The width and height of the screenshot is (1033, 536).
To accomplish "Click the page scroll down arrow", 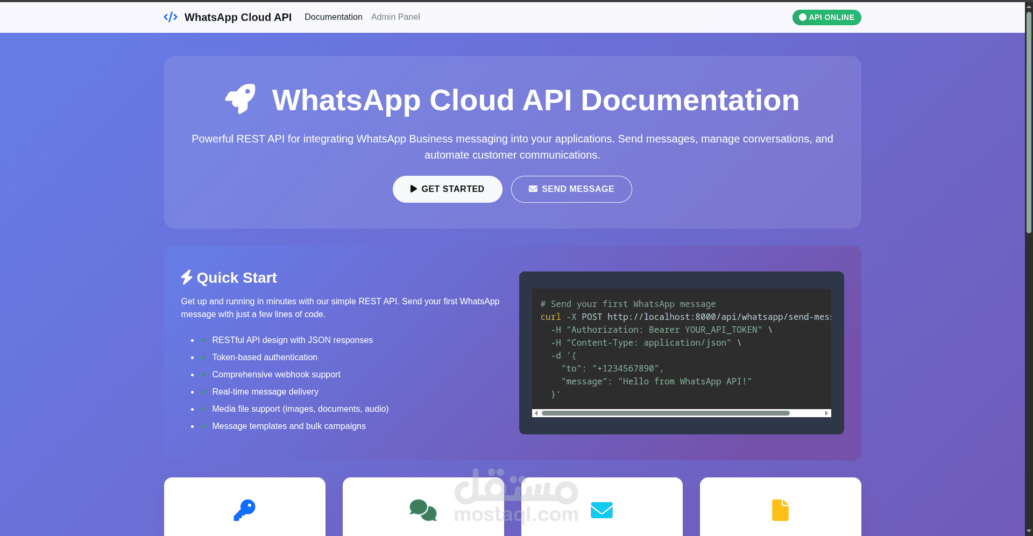I will coord(1029,532).
